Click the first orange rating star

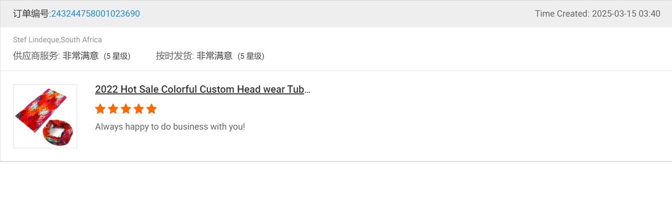click(100, 109)
